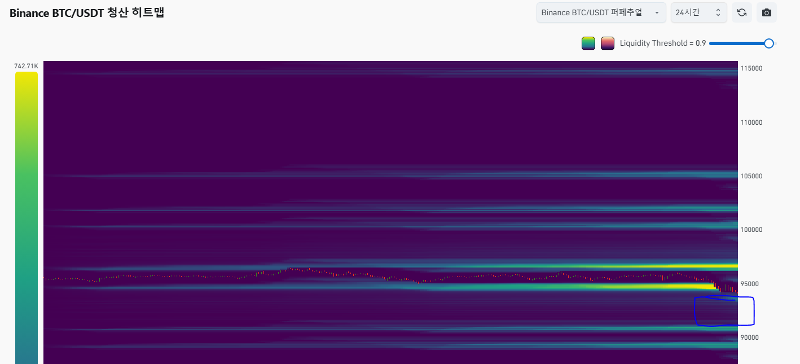Viewport: 800px width, 364px height.
Task: Click the 105000 price axis label
Action: point(751,176)
